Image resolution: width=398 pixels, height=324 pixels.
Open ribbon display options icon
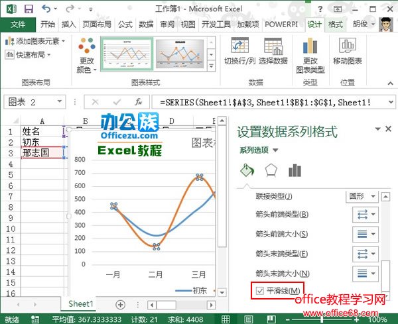coord(338,9)
